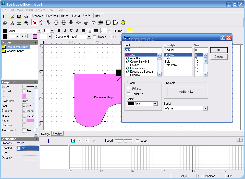Screen dimensions: 245x179
Task: Click the pink Color property swatch
Action: (x=24, y=96)
